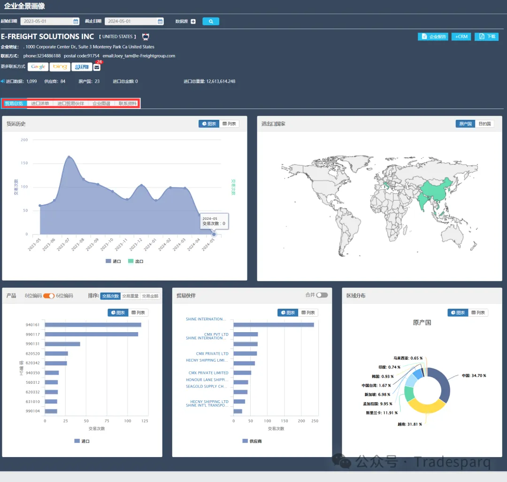This screenshot has height=482, width=507.
Task: Switch to the 联系资料 contact tab
Action: (x=127, y=103)
